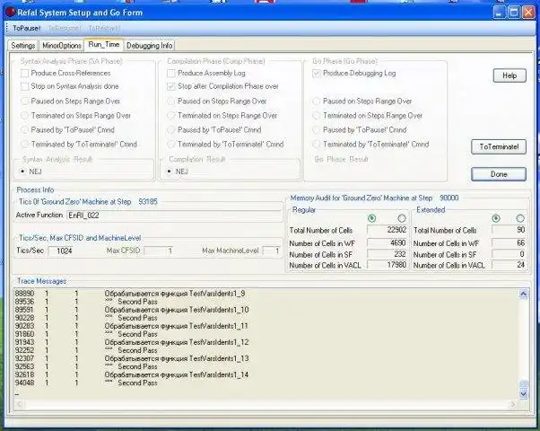The height and width of the screenshot is (431, 540).
Task: Click Extended Number of Cells in VACL value 24
Action: coord(509,265)
